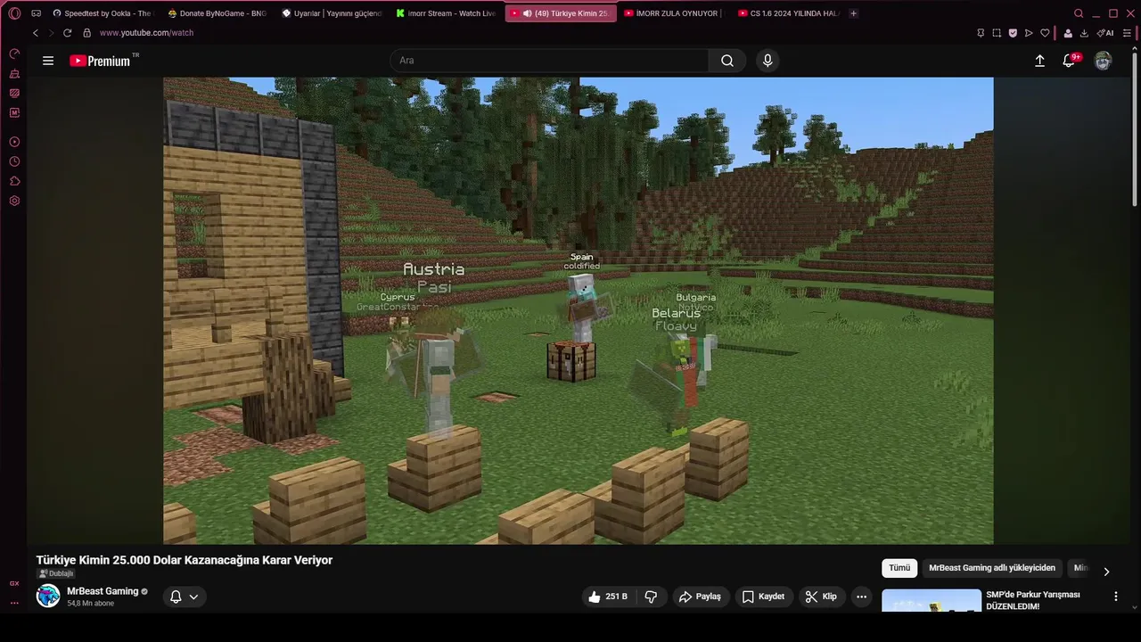This screenshot has width=1141, height=642.
Task: Like the video showing 251 B
Action: (607, 597)
